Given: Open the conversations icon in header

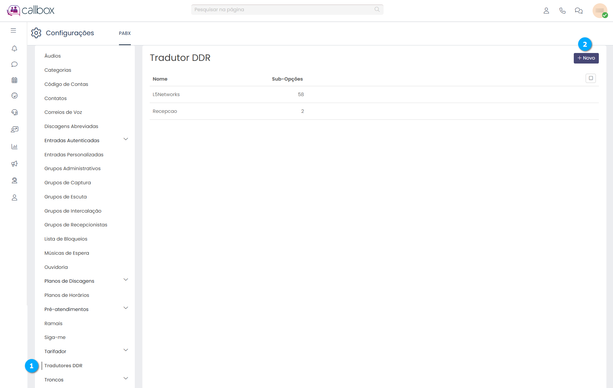Looking at the screenshot, I should (x=578, y=11).
